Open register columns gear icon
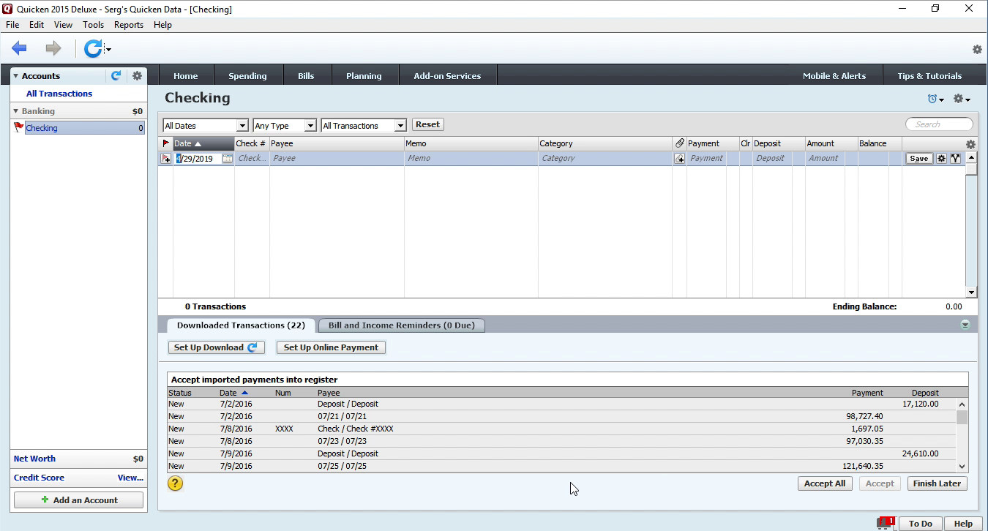This screenshot has width=988, height=531. 970,144
